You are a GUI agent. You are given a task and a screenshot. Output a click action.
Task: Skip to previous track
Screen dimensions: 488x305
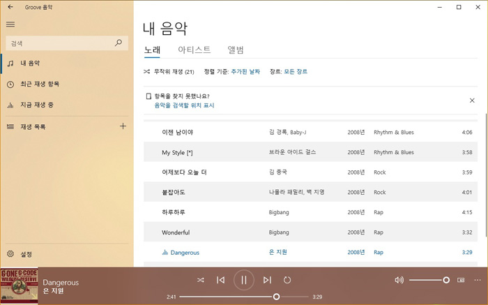coord(221,280)
